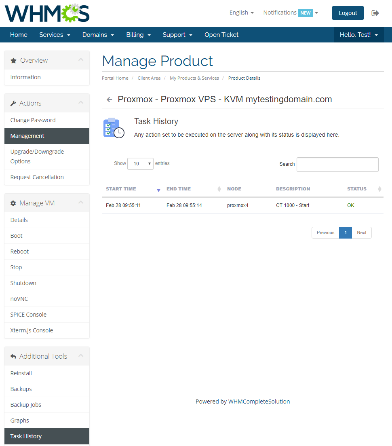This screenshot has height=446, width=392.
Task: Click 'CT 1000 - Start' description cell
Action: 293,205
